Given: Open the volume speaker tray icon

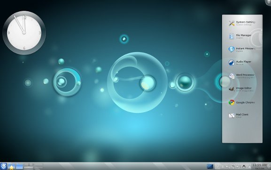Looking at the screenshot, I should click(x=228, y=167).
